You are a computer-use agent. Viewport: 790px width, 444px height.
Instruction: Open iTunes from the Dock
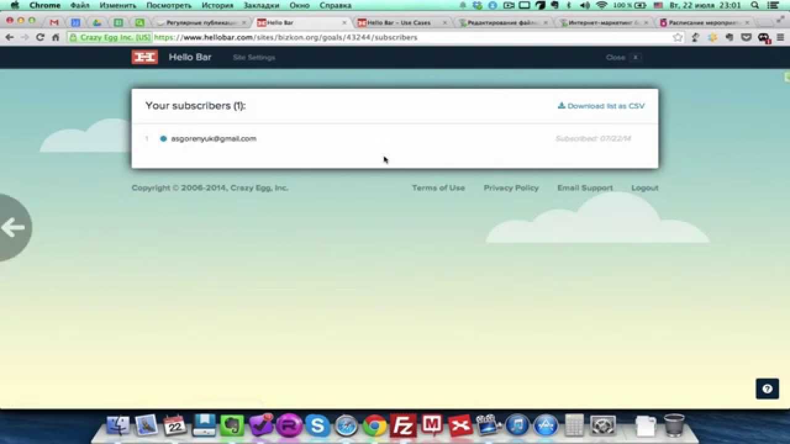click(x=517, y=425)
